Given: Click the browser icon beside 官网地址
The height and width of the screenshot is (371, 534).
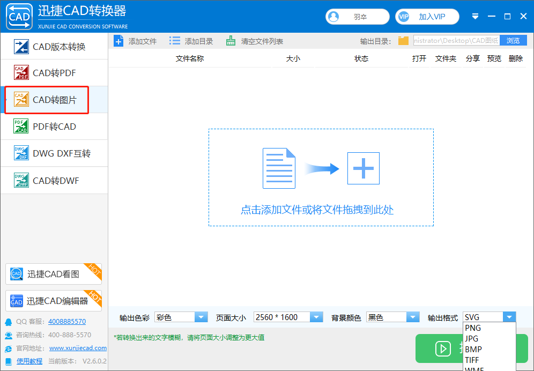Looking at the screenshot, I should point(9,348).
